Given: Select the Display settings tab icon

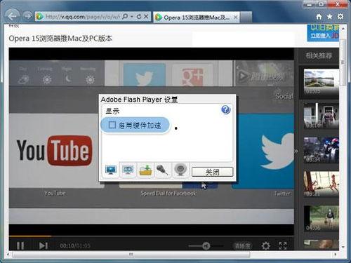Looking at the screenshot, I should point(111,170).
